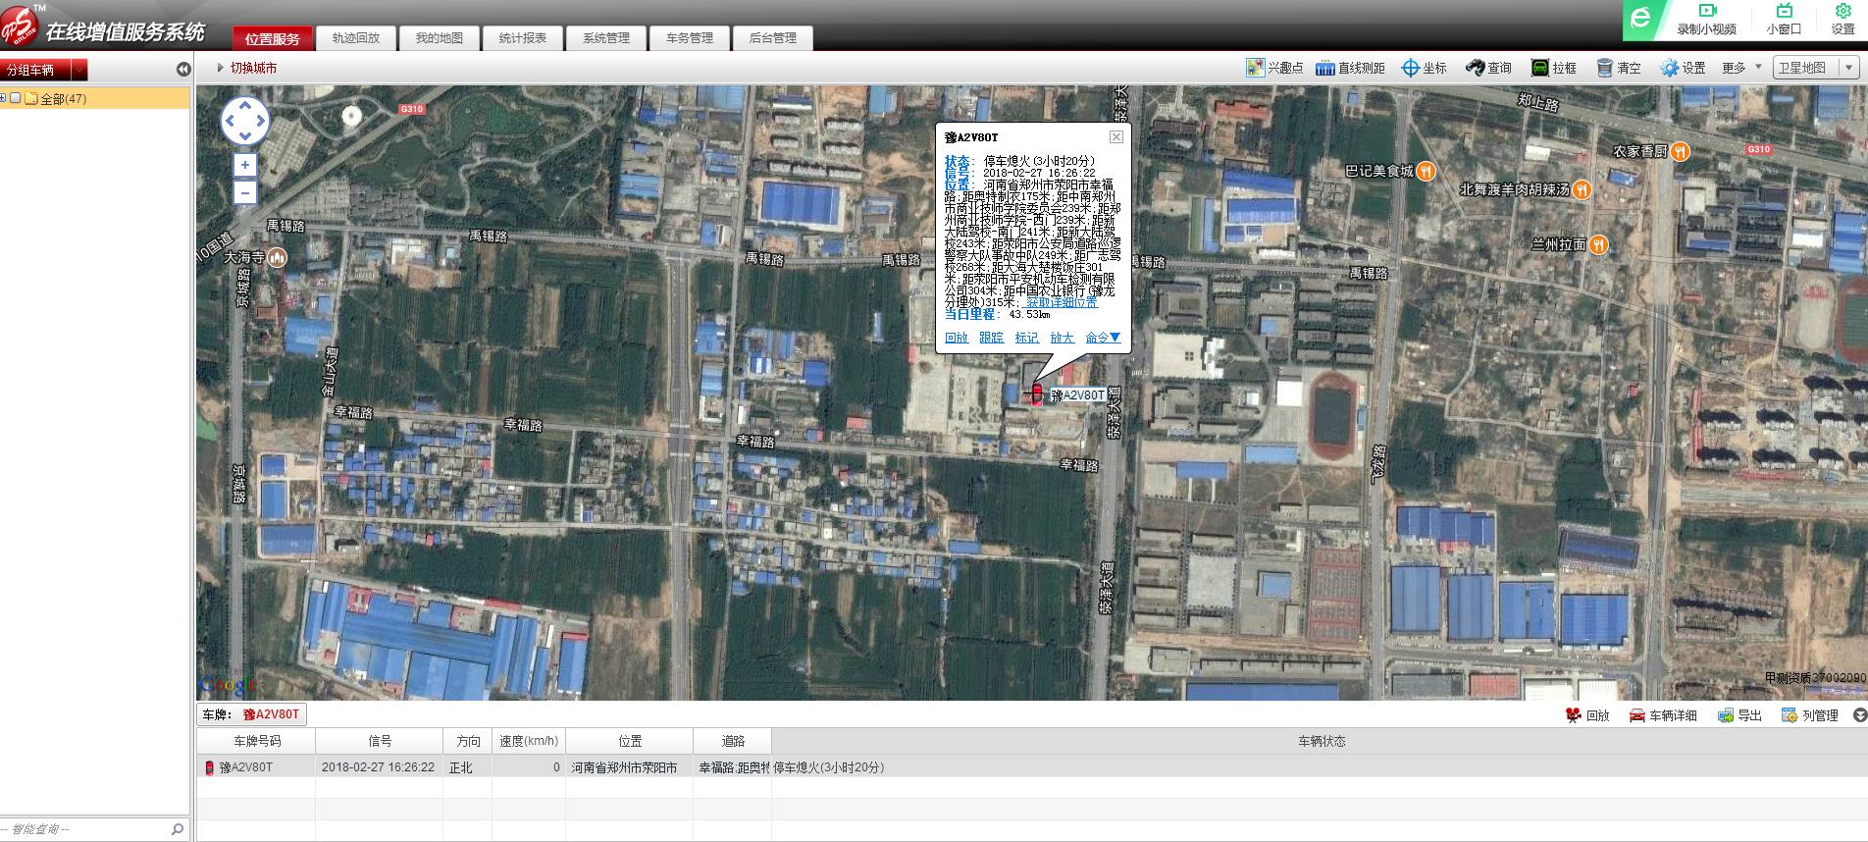The height and width of the screenshot is (842, 1868).
Task: Open the 分组车辆 dropdown arrow
Action: (79, 70)
